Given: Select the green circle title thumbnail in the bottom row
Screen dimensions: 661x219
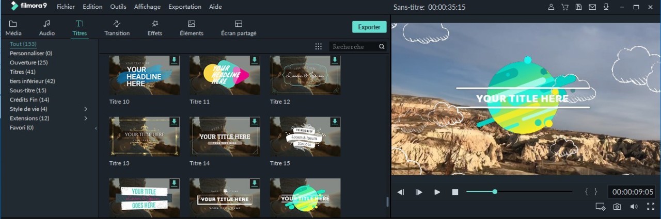Looking at the screenshot, I should [x=305, y=198].
